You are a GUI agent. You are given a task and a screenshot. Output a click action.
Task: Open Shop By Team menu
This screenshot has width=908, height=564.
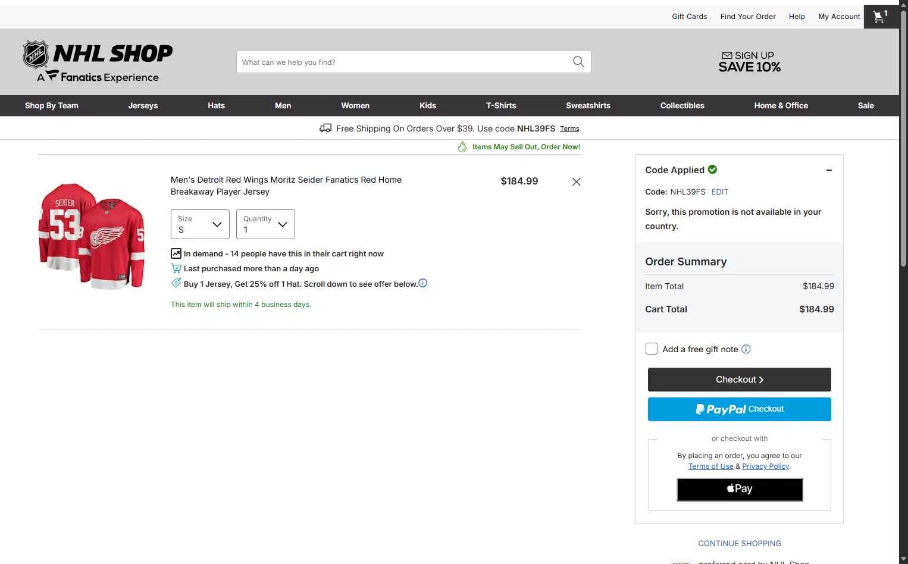(52, 105)
